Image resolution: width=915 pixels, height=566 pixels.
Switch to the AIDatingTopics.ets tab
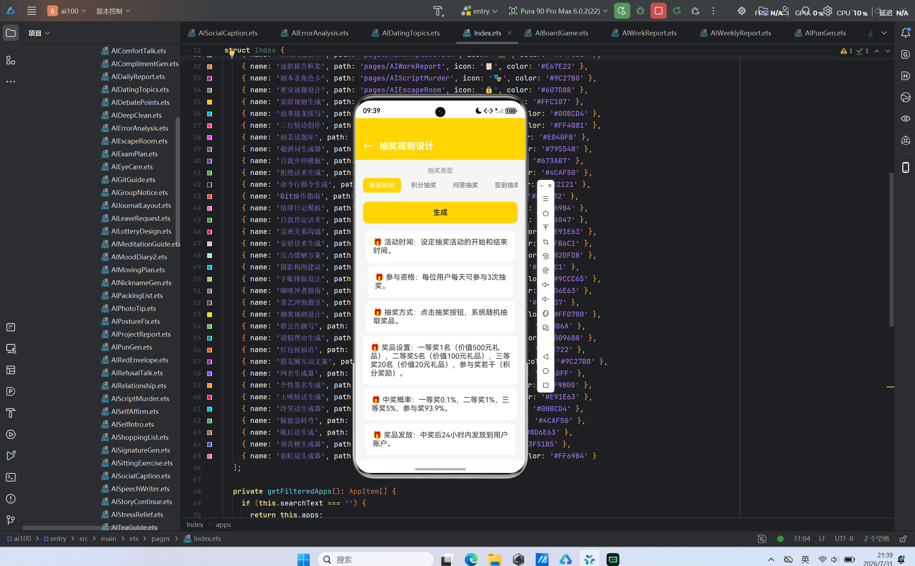coord(406,33)
